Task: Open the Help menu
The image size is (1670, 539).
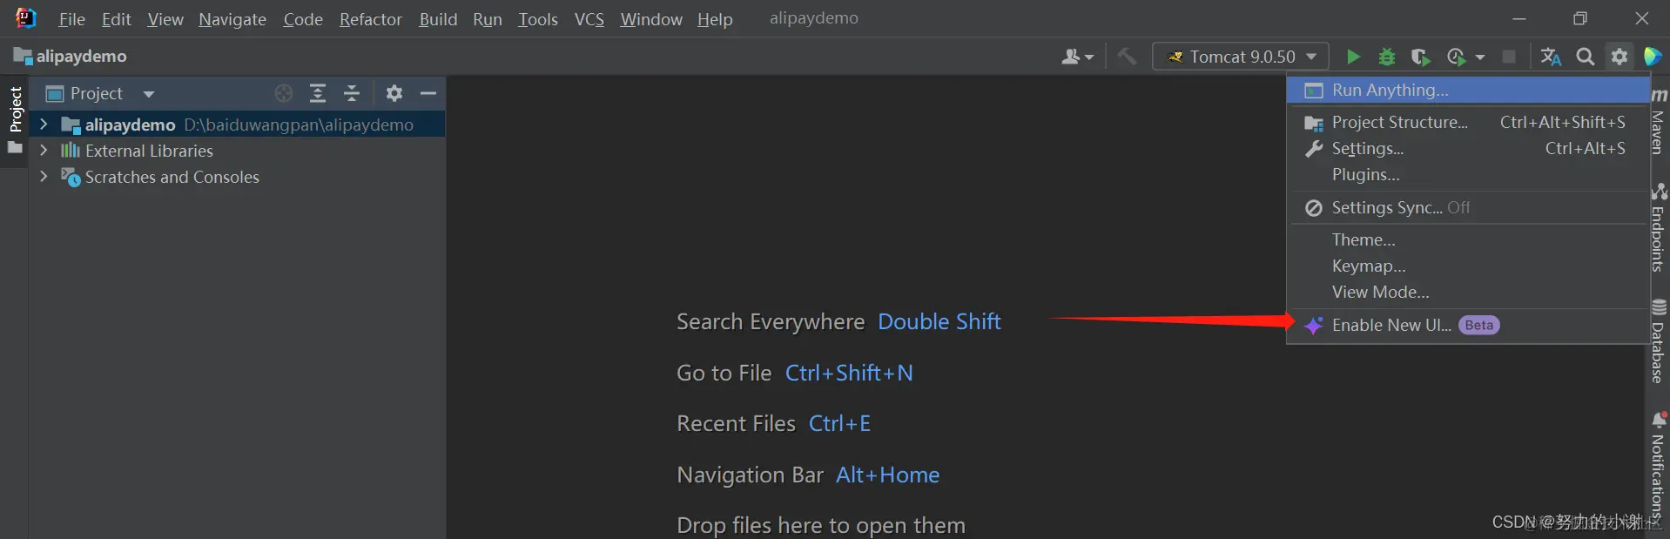Action: 715,19
